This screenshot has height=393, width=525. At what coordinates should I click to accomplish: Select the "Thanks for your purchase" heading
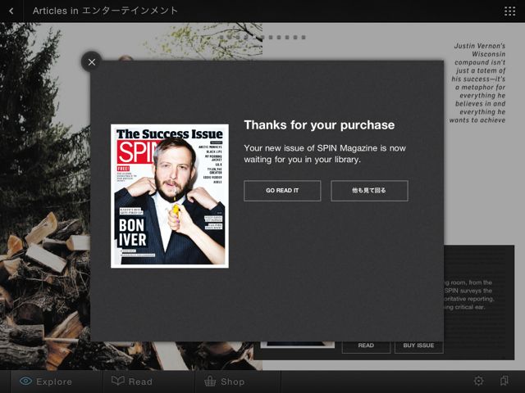[x=319, y=125]
